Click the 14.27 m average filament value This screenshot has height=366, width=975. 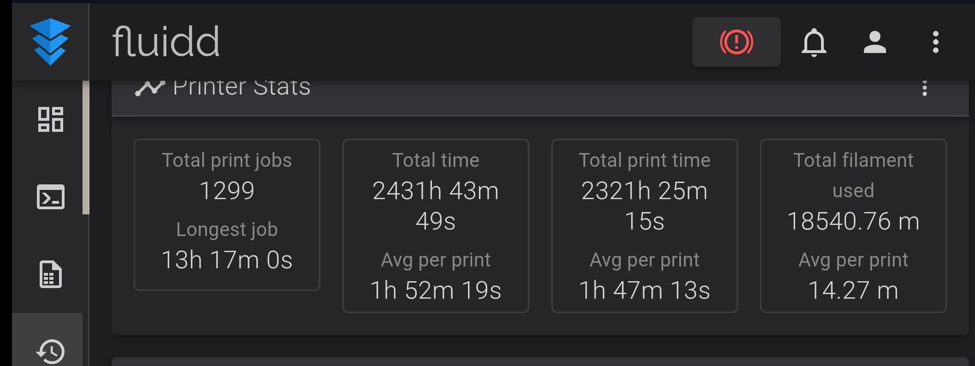[x=853, y=290]
